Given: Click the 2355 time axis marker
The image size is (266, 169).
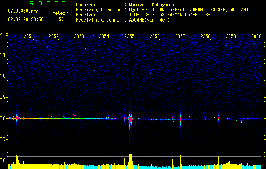Looking at the screenshot, I should click(x=129, y=36).
